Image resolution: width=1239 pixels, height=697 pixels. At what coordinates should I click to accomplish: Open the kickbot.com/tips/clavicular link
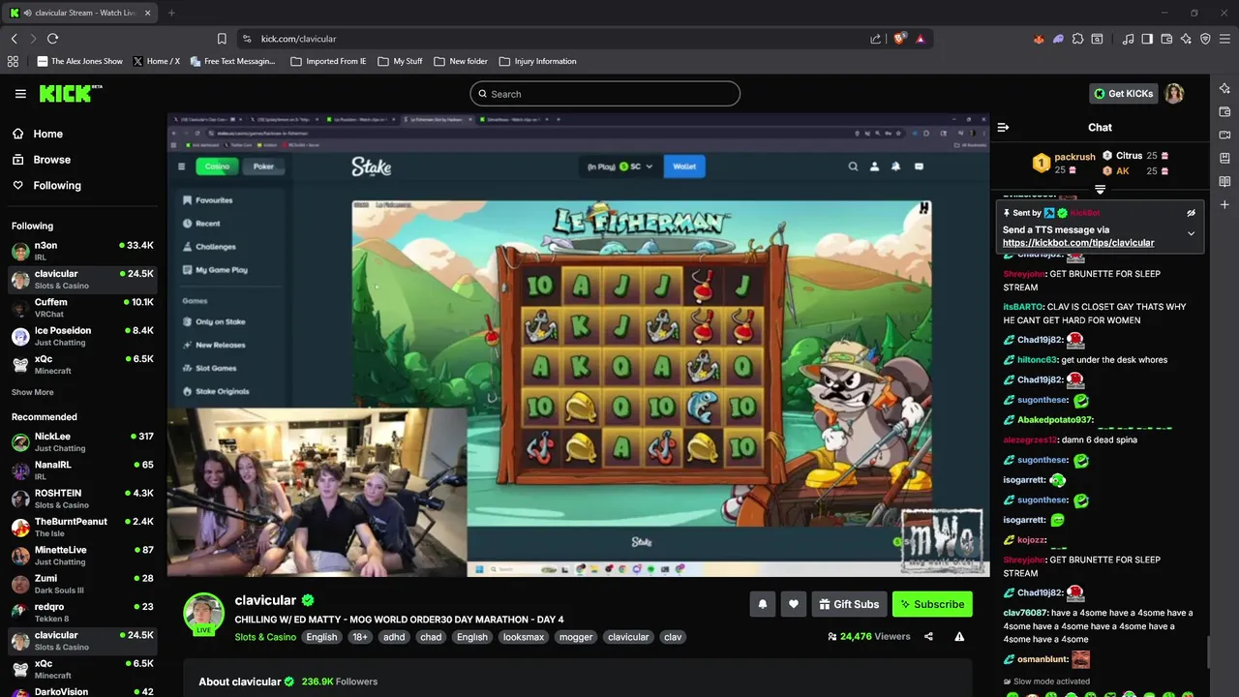point(1078,243)
